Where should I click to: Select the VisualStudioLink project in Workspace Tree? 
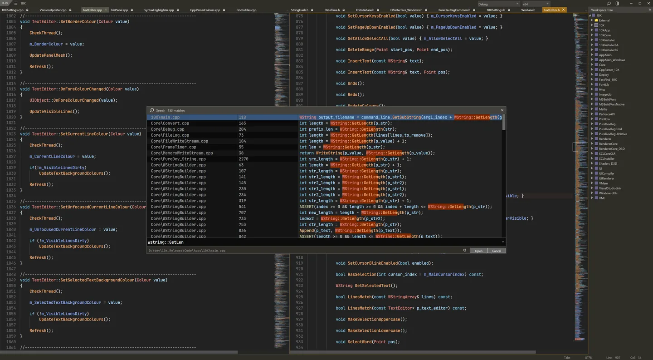coord(610,188)
